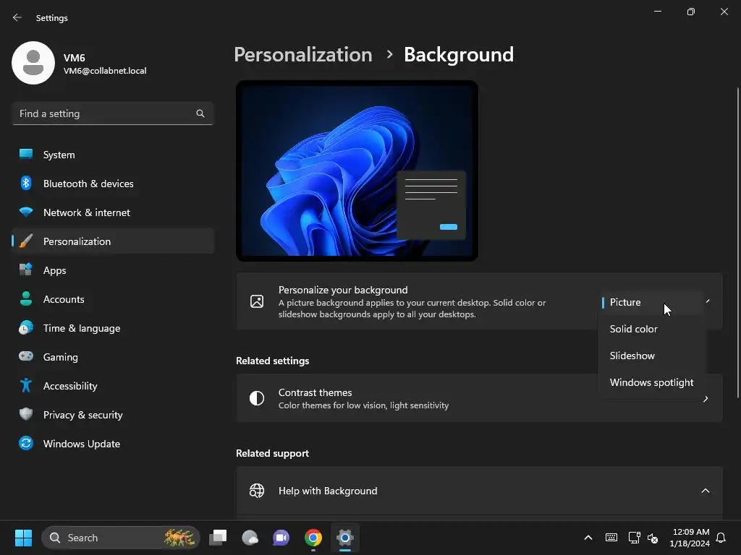Viewport: 741px width, 555px height.
Task: Open the weather widget icon in taskbar
Action: (250, 538)
